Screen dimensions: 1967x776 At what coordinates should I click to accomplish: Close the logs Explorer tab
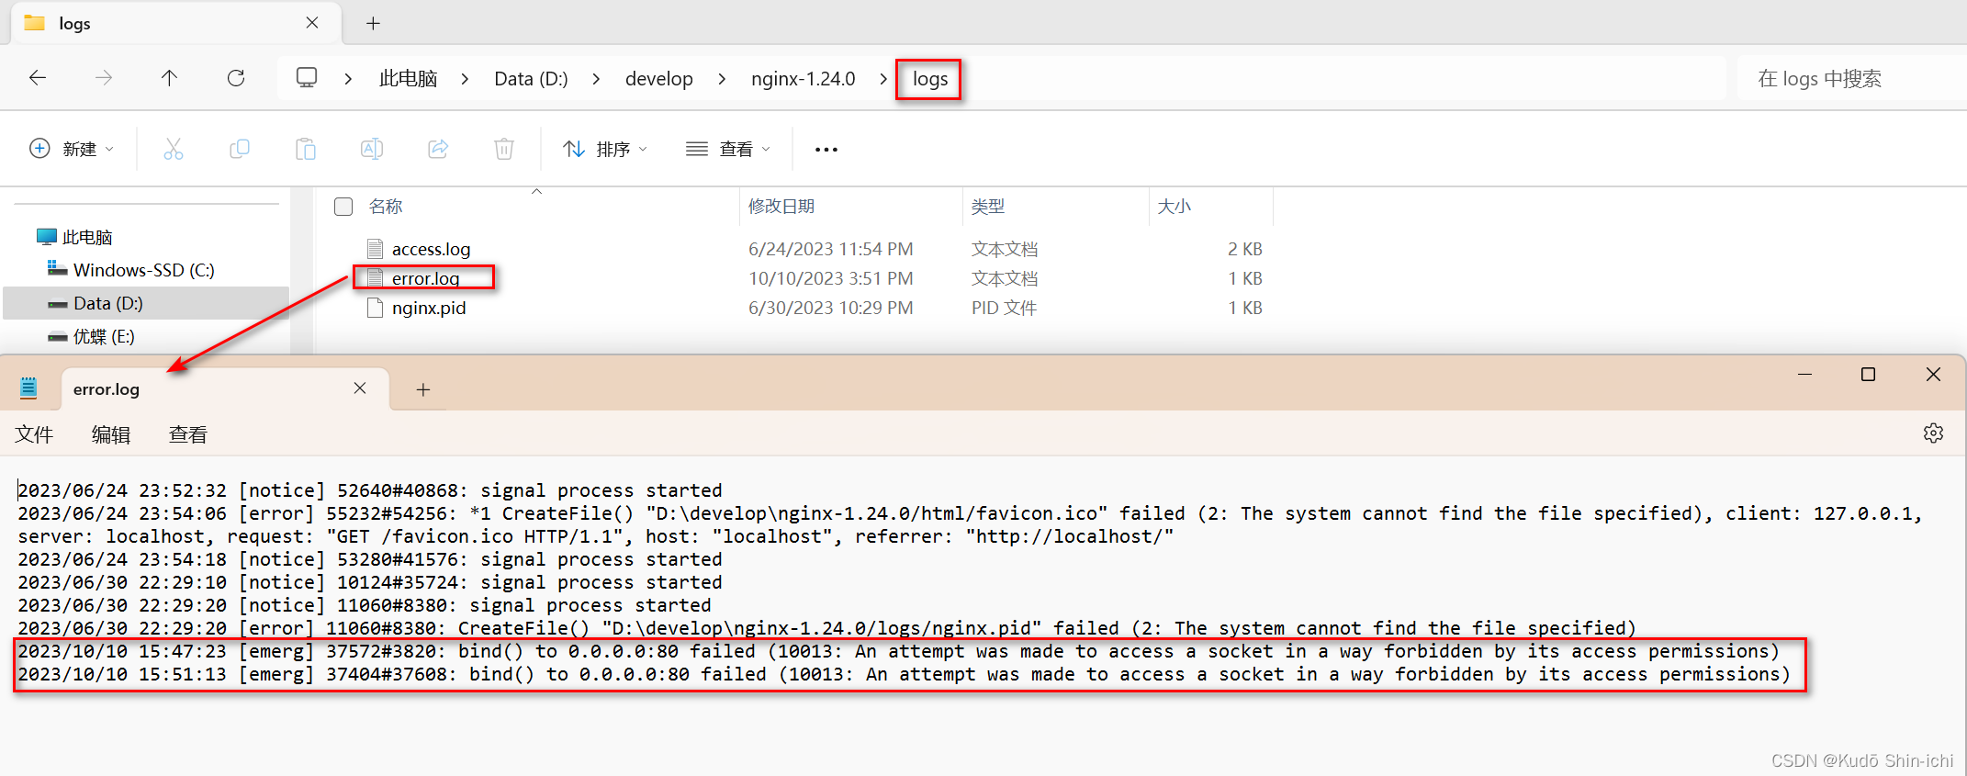click(x=312, y=23)
